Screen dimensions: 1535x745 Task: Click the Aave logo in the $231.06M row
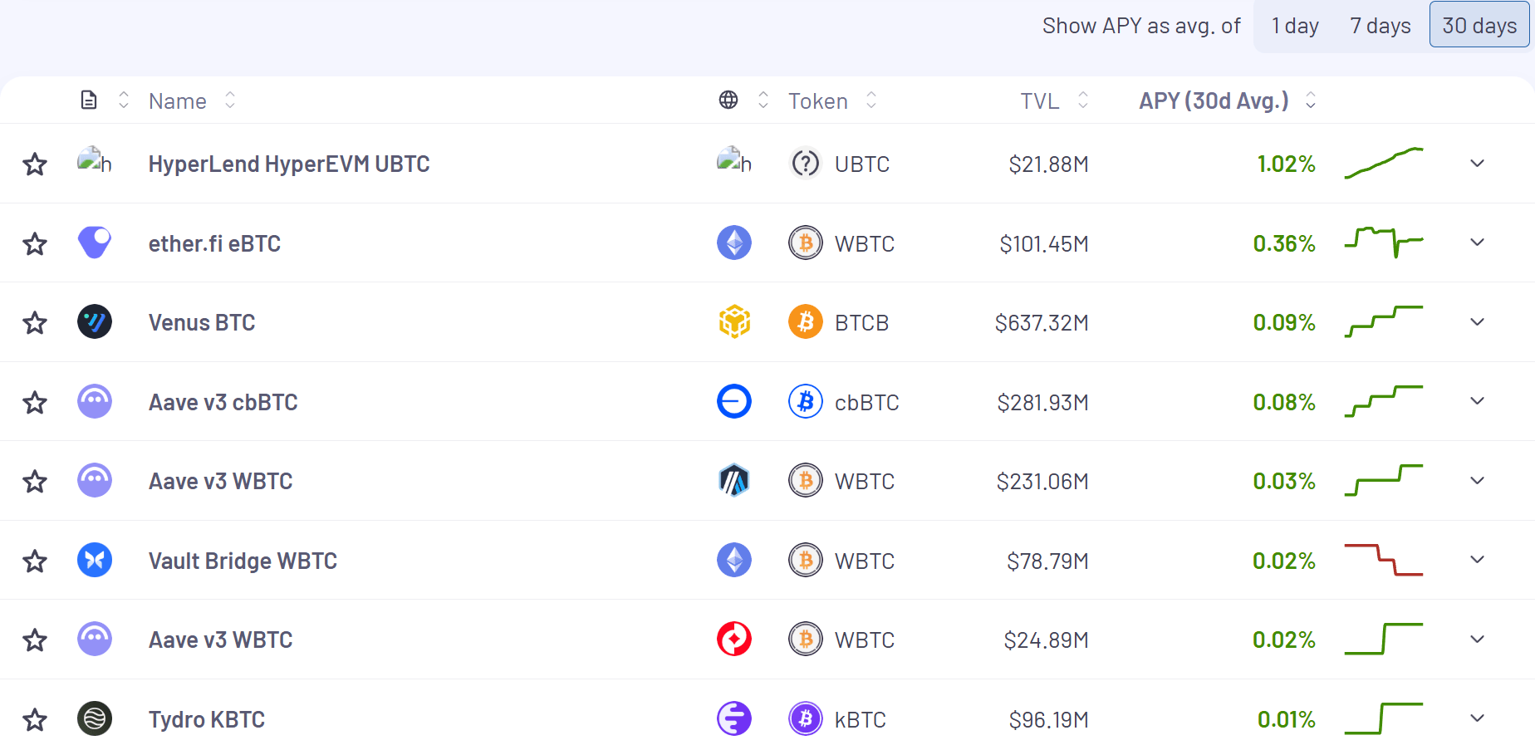point(95,480)
